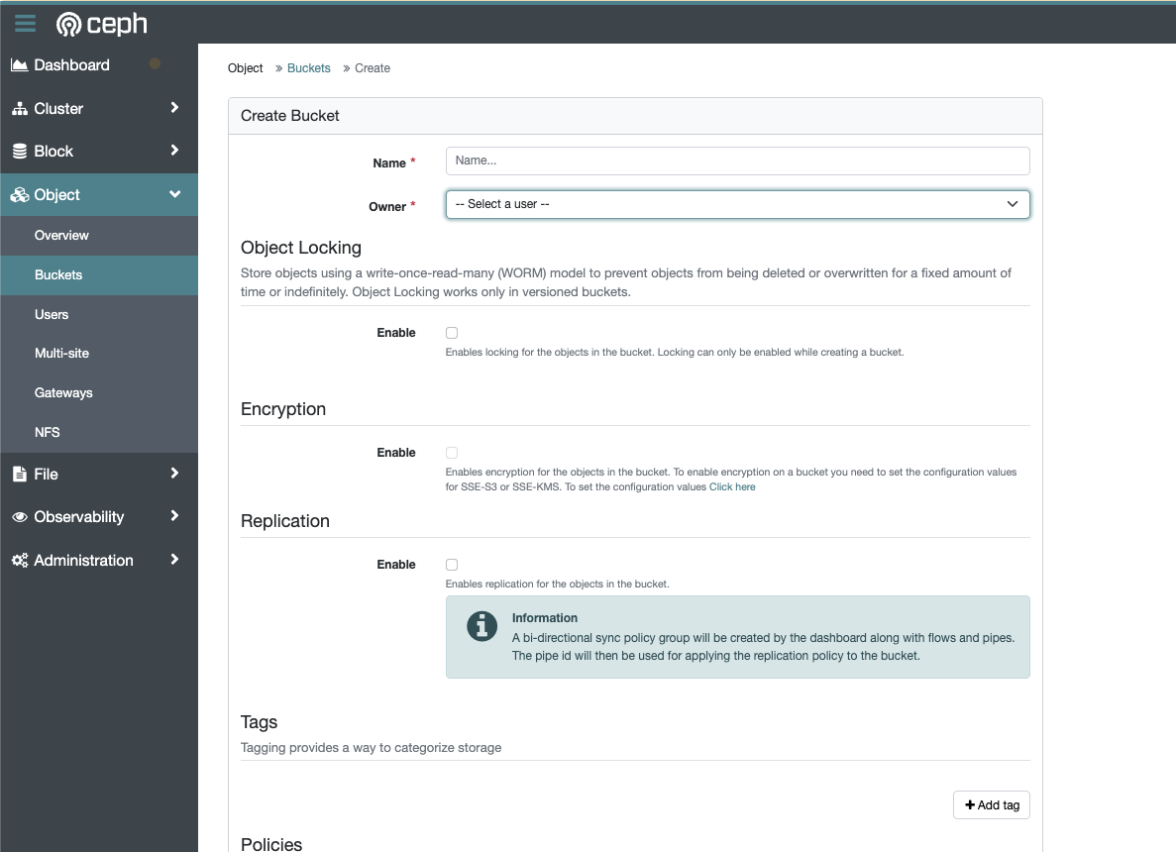Enable Object Locking checkbox
The width and height of the screenshot is (1176, 852).
[x=452, y=333]
